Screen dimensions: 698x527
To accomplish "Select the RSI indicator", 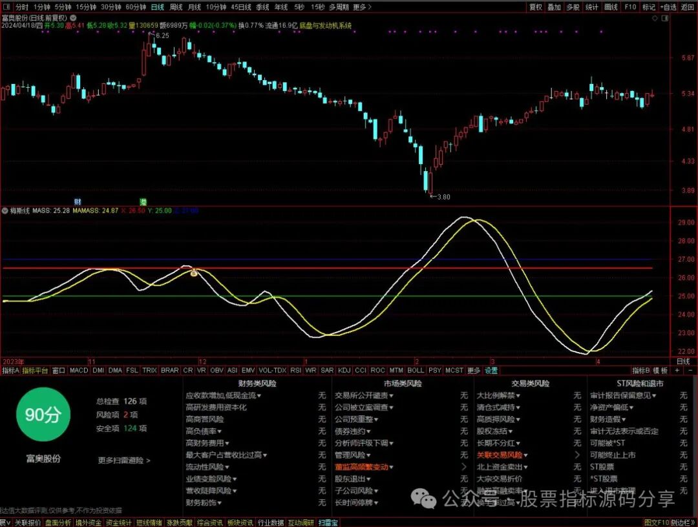I will pyautogui.click(x=295, y=371).
